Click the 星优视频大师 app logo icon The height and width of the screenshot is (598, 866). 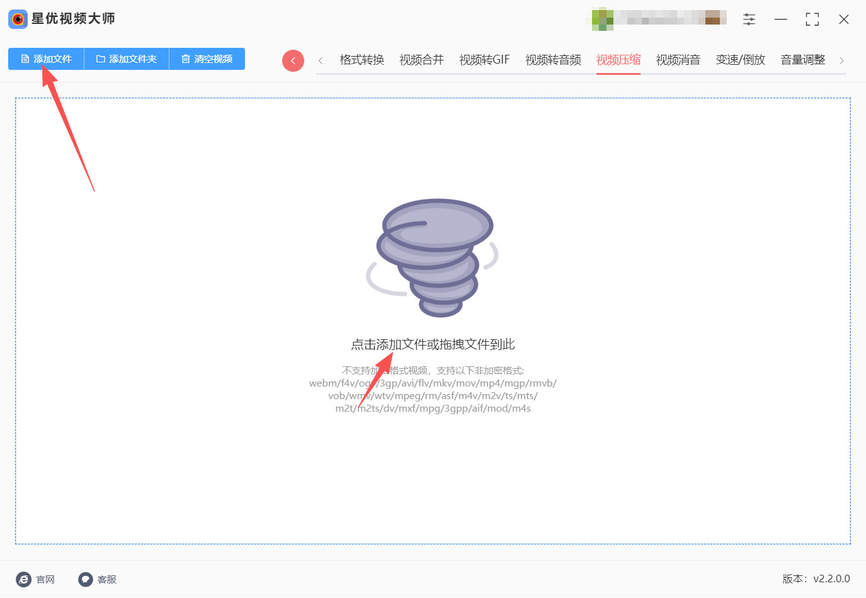(x=18, y=19)
